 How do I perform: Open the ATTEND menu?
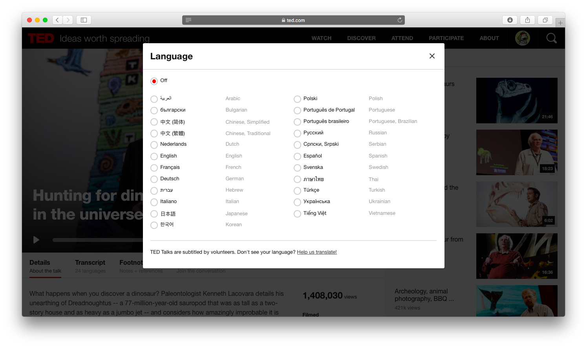click(x=402, y=38)
